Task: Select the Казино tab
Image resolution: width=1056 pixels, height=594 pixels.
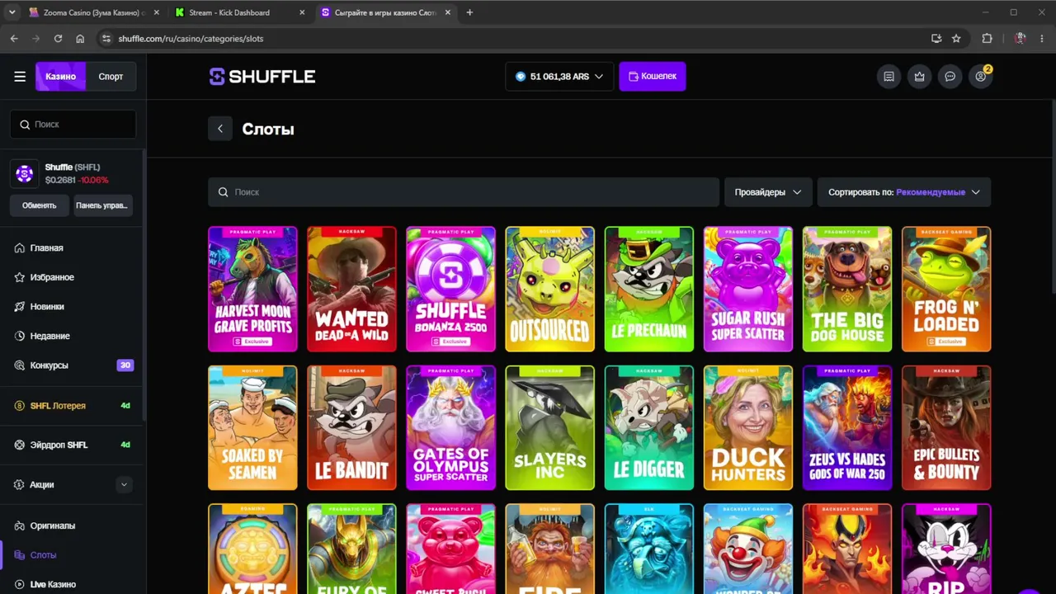Action: tap(60, 77)
